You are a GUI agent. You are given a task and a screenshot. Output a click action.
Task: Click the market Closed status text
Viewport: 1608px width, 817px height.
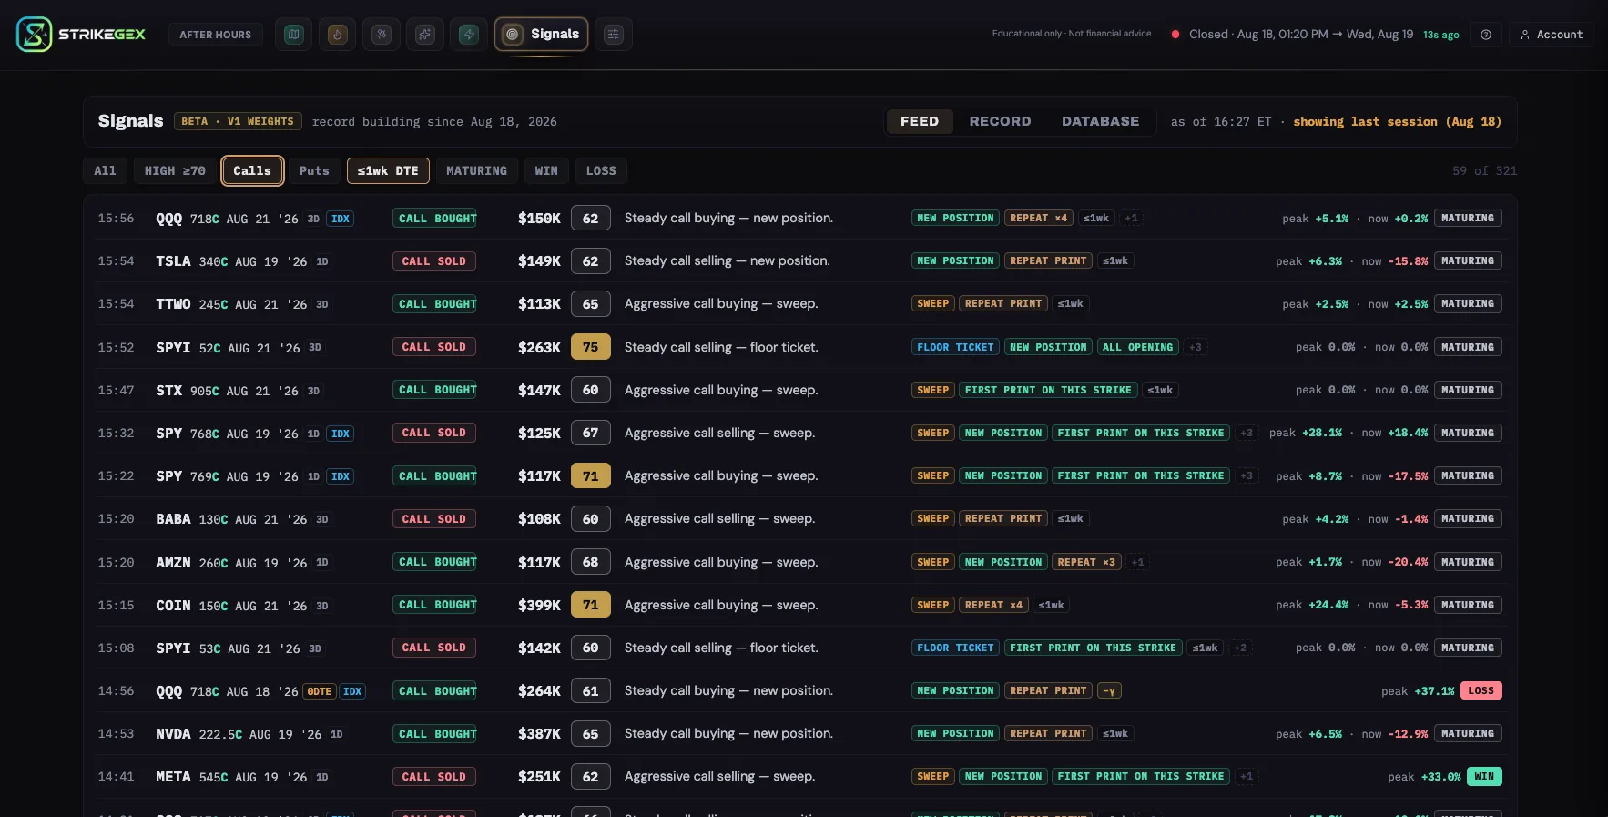[x=1301, y=35]
